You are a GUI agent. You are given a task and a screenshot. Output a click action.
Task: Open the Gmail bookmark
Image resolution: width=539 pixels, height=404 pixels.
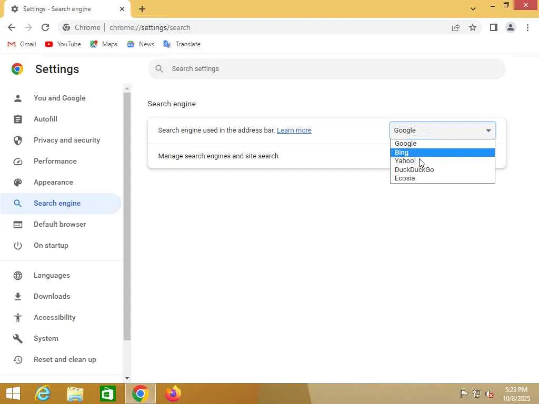click(x=22, y=44)
